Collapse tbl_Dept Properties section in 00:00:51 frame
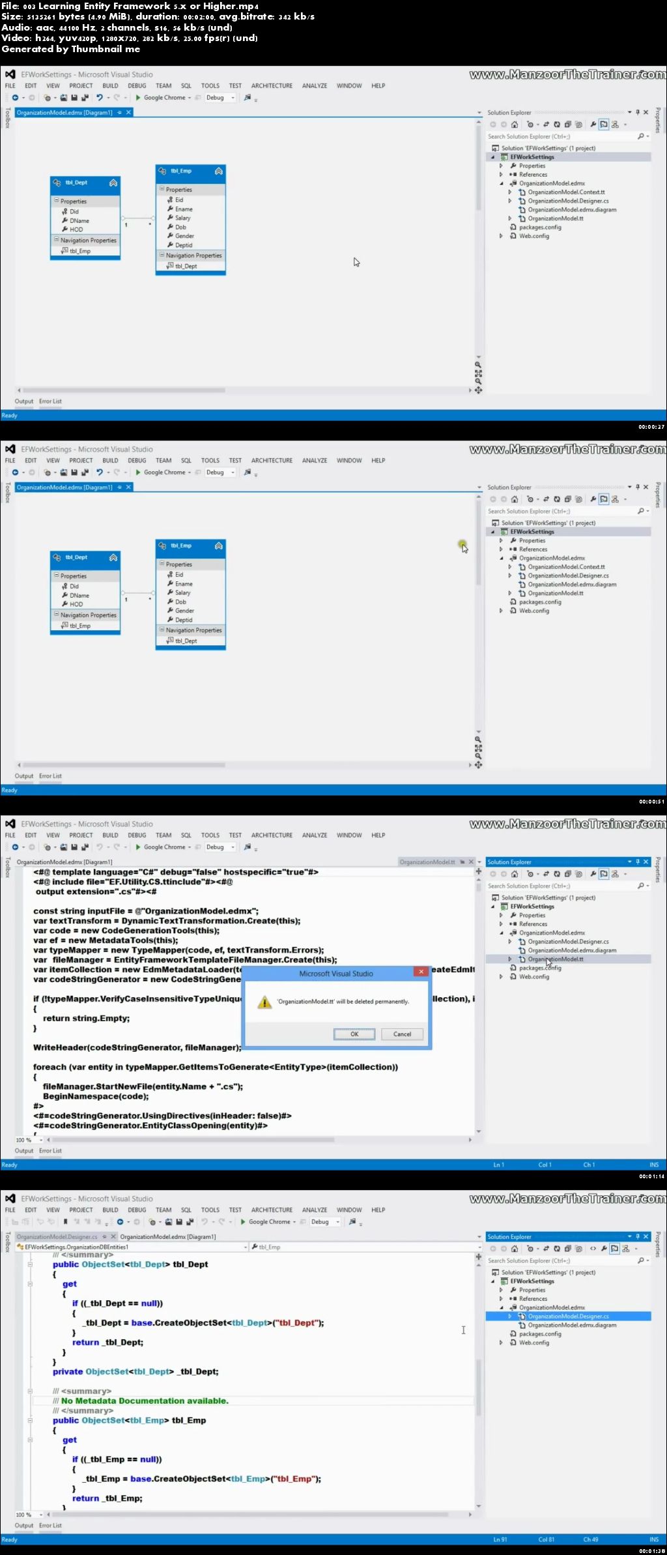The width and height of the screenshot is (667, 1555). (57, 576)
